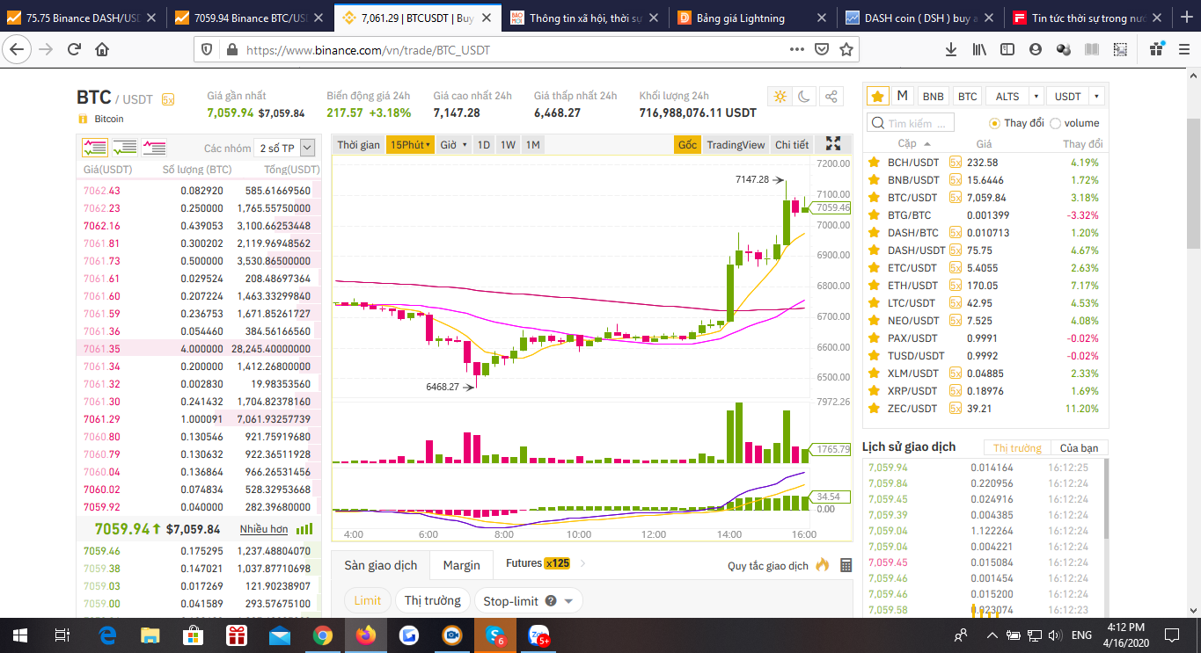Click the help icon on Stop-limit
Image resolution: width=1201 pixels, height=653 pixels.
(x=551, y=601)
